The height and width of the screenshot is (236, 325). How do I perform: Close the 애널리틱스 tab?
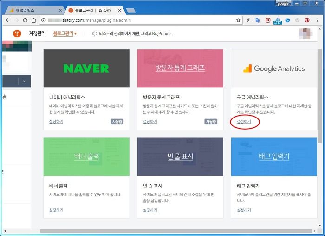(x=60, y=10)
